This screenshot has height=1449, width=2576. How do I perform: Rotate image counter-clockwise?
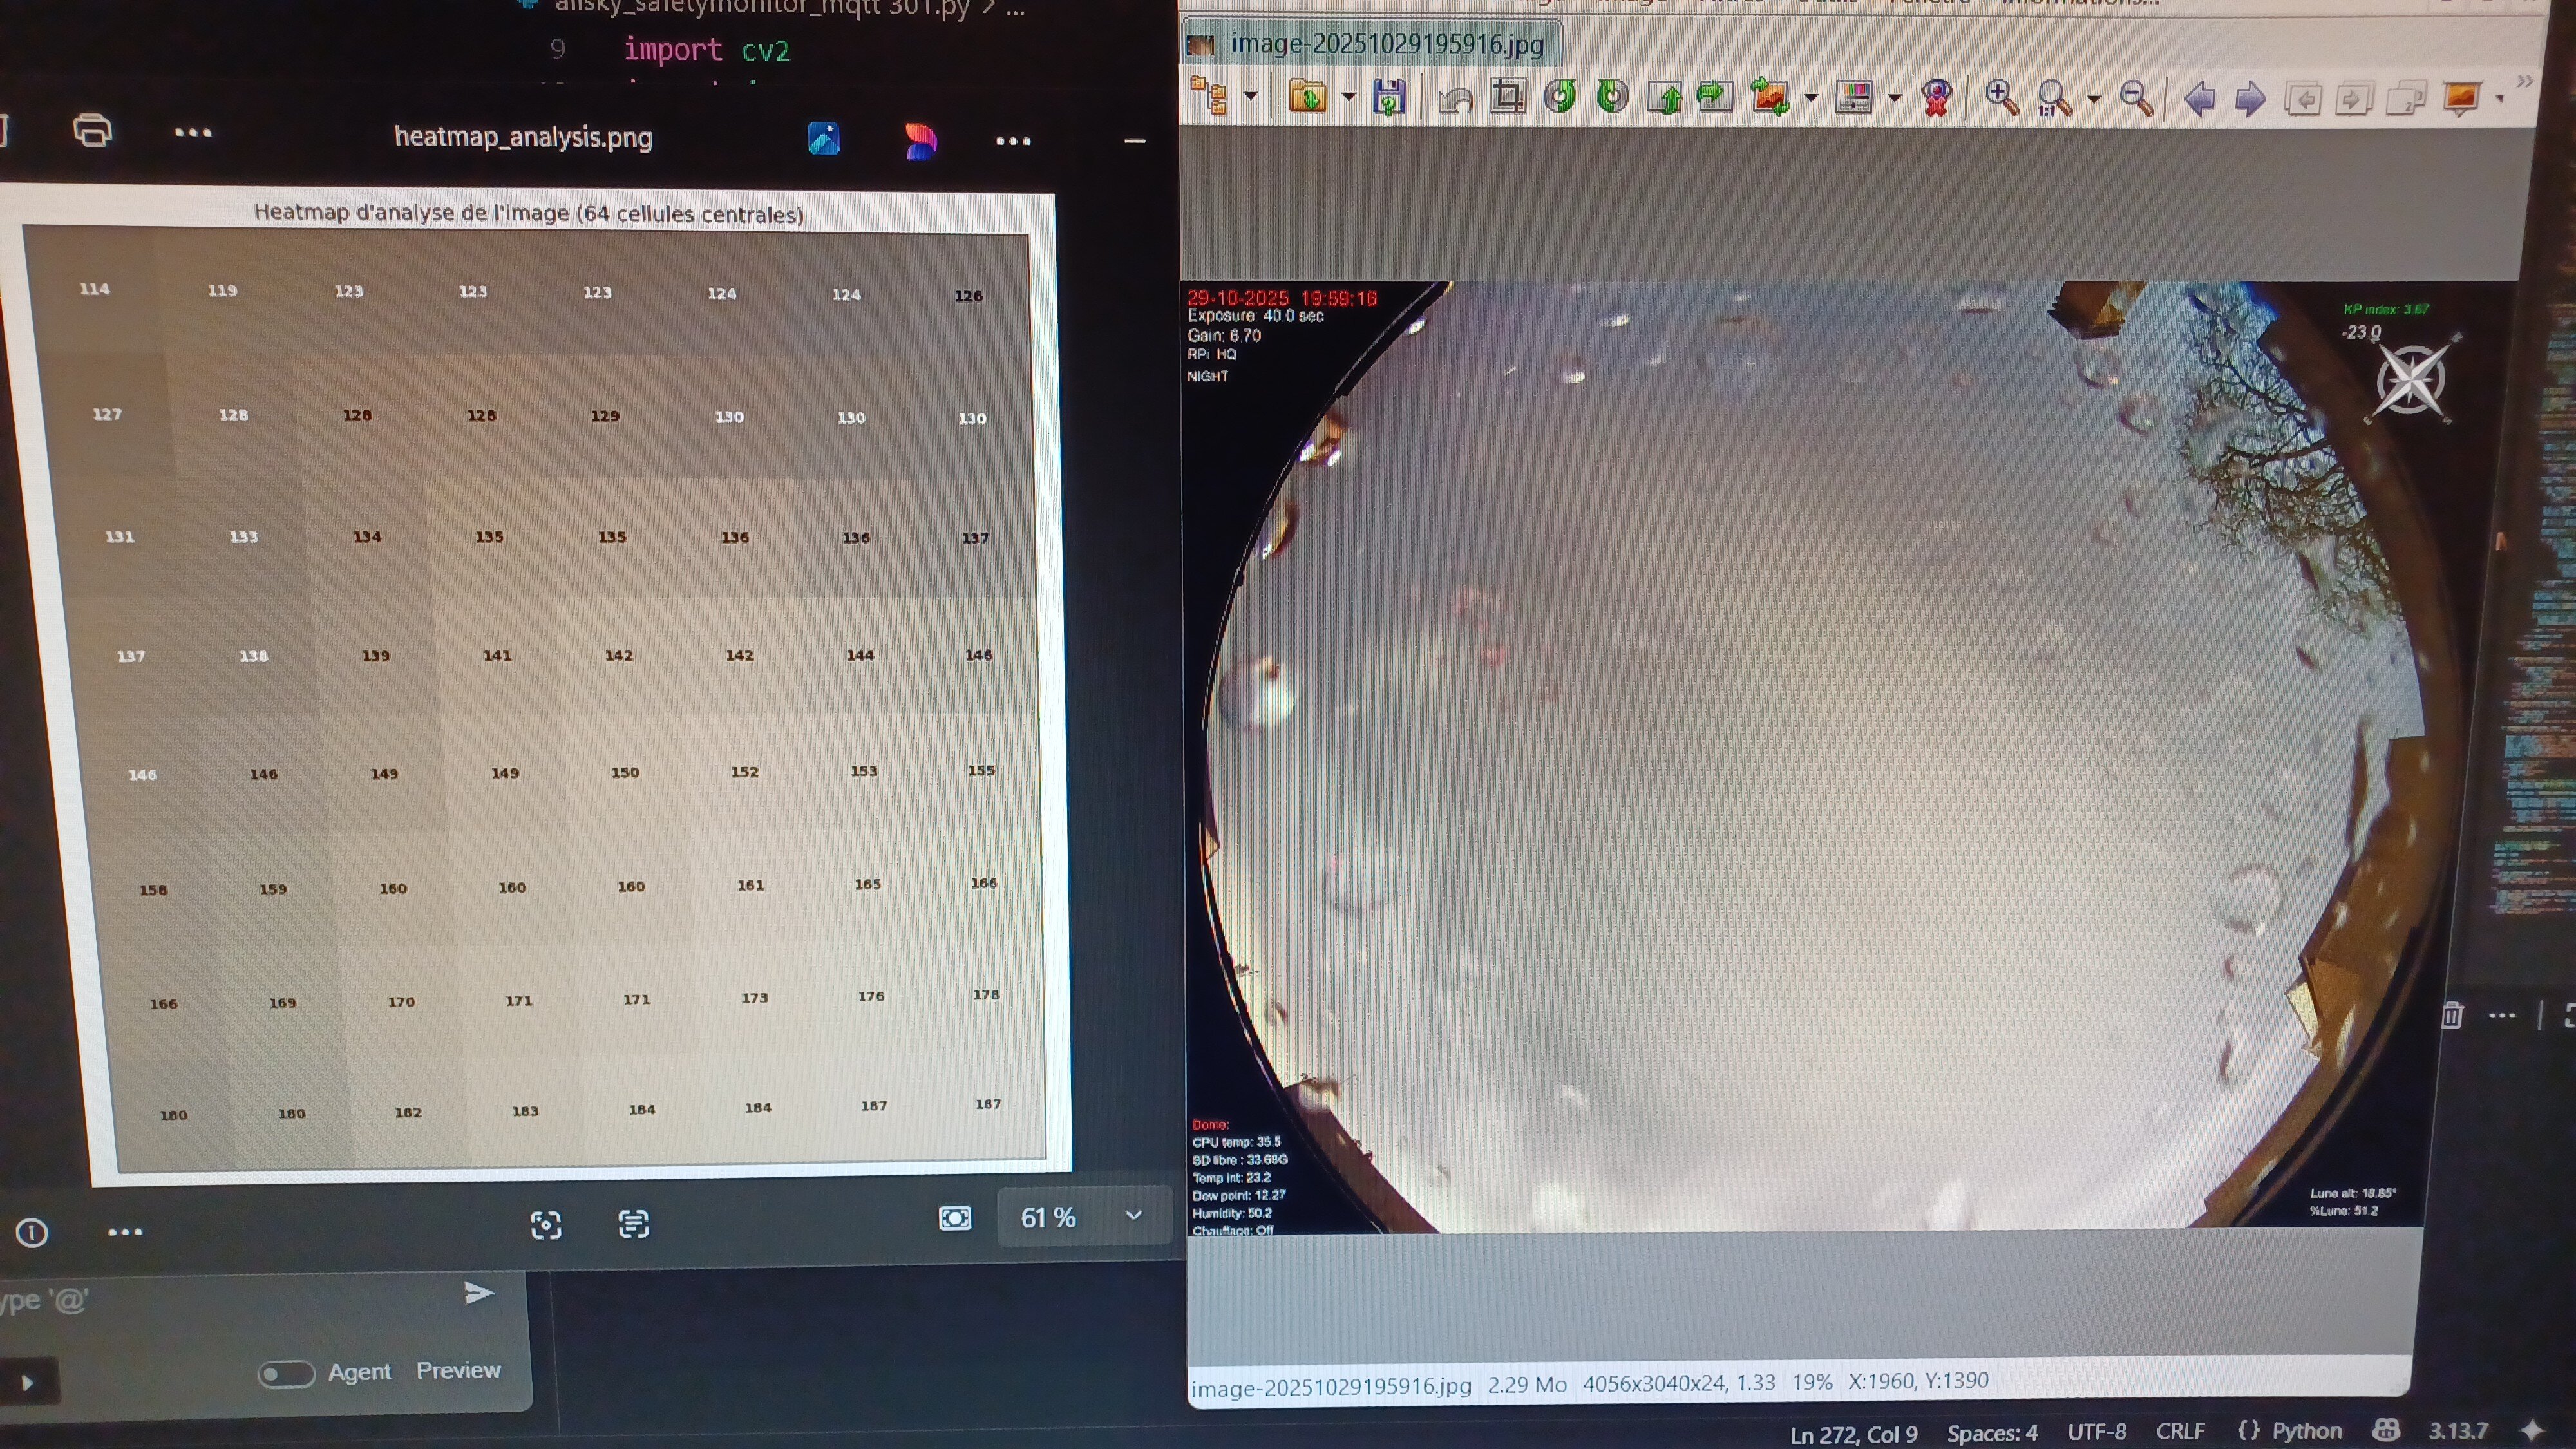point(1560,97)
